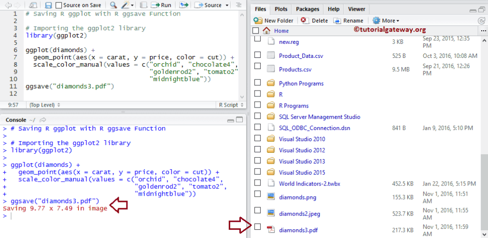The image size is (488, 238).
Task: Click the Visual Studio 2010 folder icon
Action: coord(271,139)
